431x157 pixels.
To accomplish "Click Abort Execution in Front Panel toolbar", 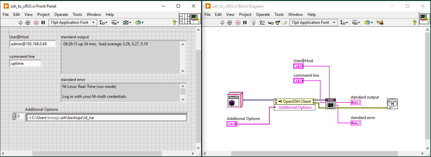I will [x=36, y=22].
